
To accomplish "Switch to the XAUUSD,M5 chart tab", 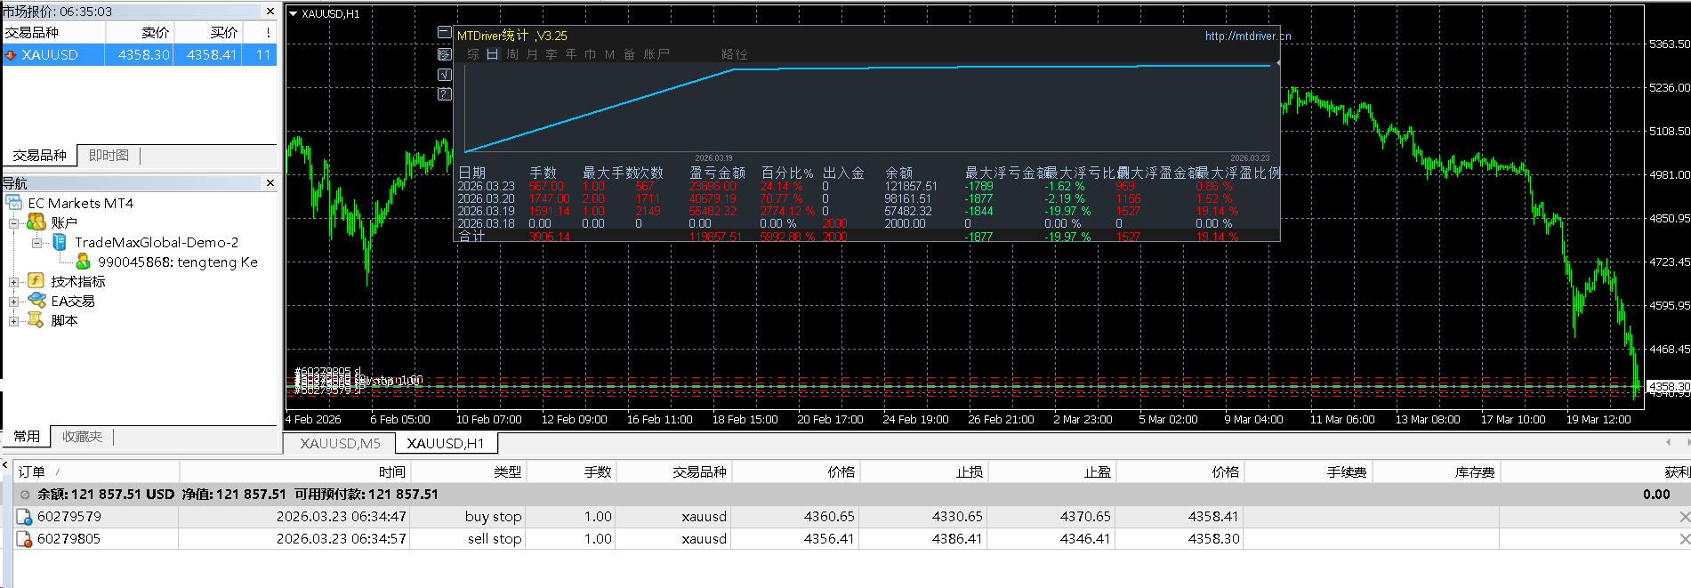I will click(x=340, y=443).
